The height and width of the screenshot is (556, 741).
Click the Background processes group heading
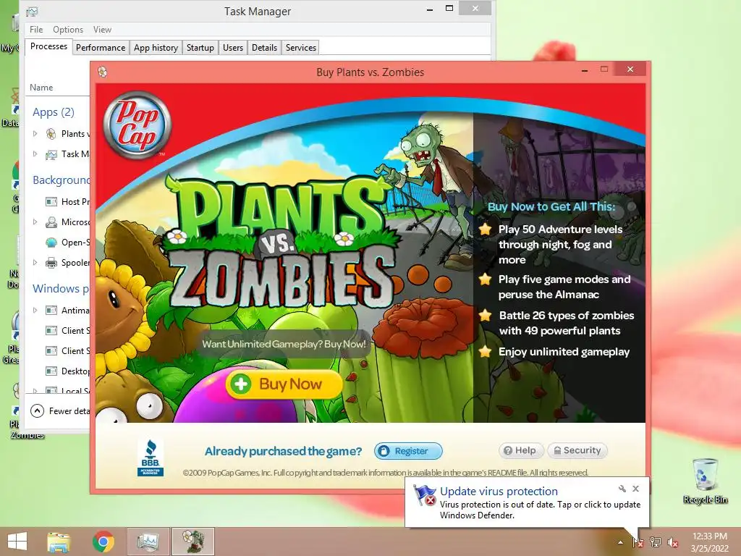pyautogui.click(x=61, y=180)
